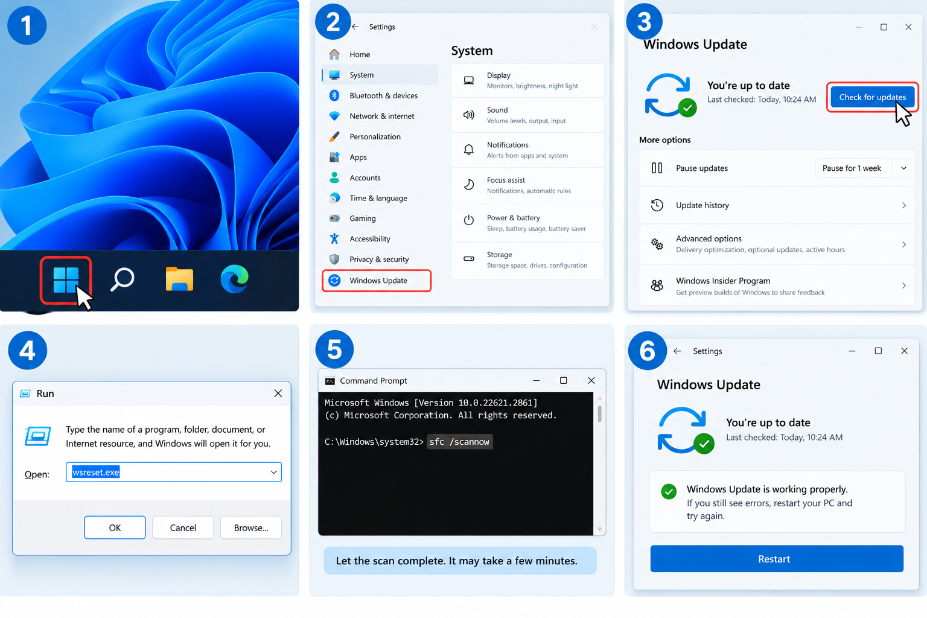The height and width of the screenshot is (618, 927).
Task: Click the Personalization brush icon
Action: (334, 136)
